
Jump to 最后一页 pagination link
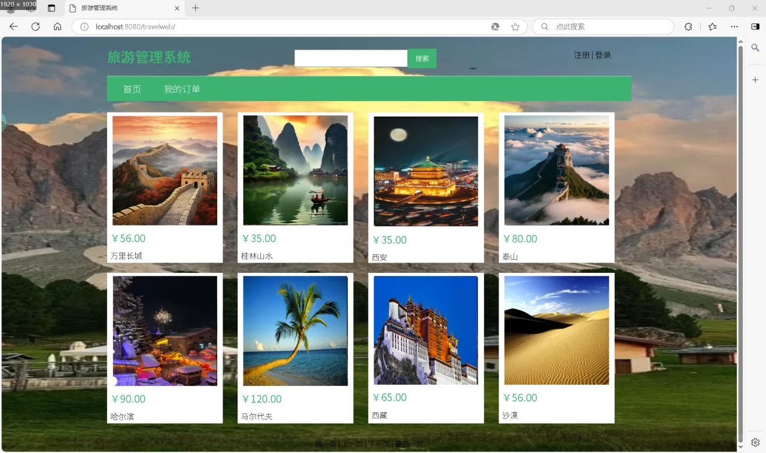[x=411, y=443]
